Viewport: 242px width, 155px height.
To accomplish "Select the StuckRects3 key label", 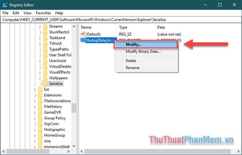I will point(59,32).
